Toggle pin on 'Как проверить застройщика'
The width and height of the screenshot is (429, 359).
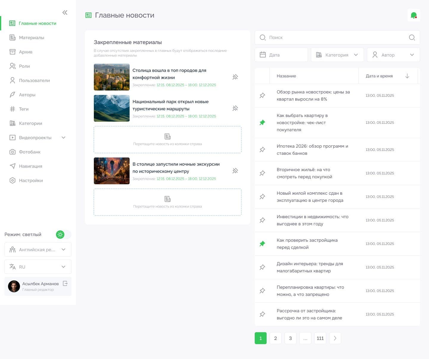tap(262, 244)
